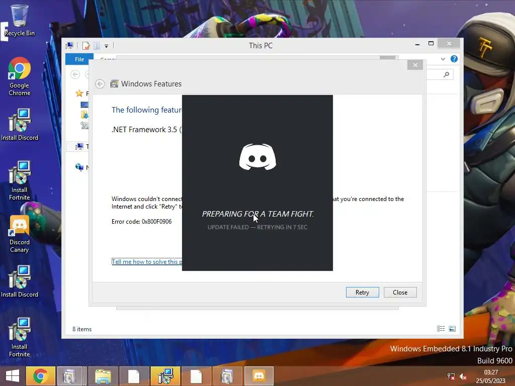This screenshot has height=386, width=515.
Task: Select the lower Install Fortnite desktop icon
Action: 20,337
